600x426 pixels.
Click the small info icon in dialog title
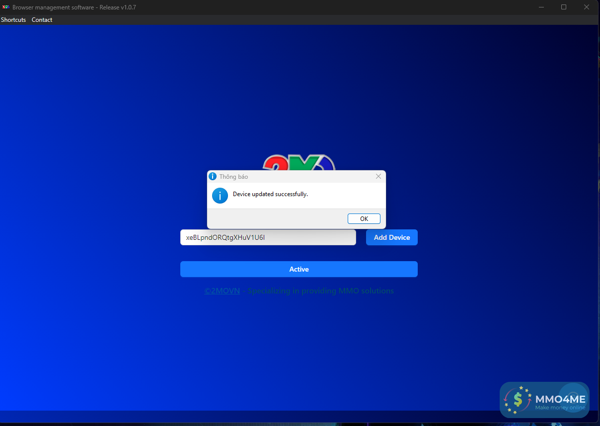(213, 176)
